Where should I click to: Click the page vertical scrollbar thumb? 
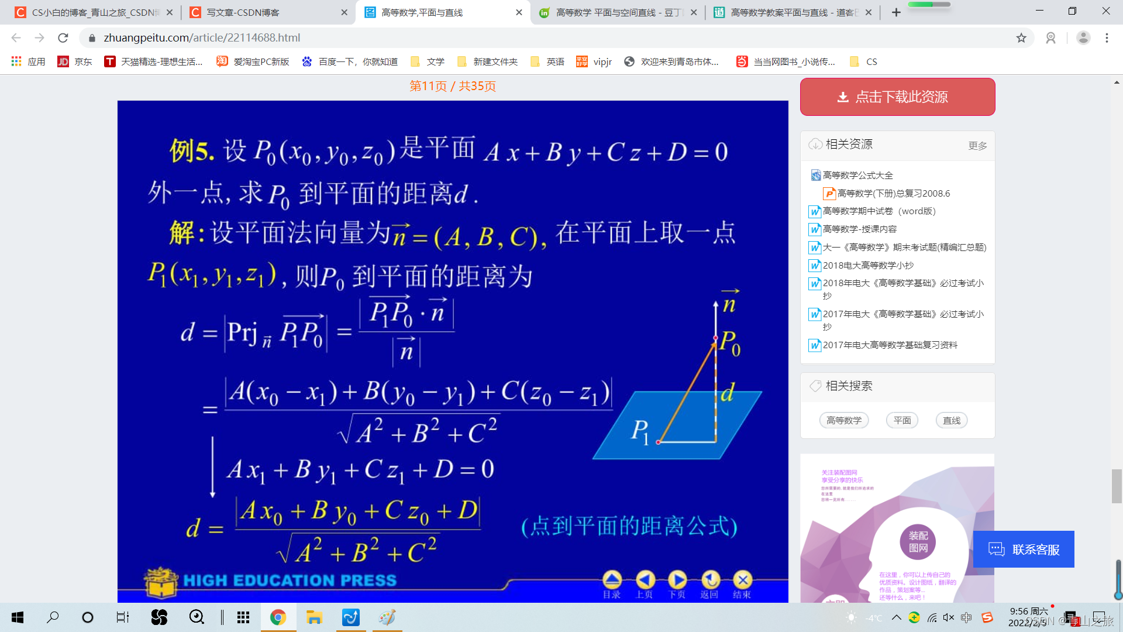pos(1117,486)
